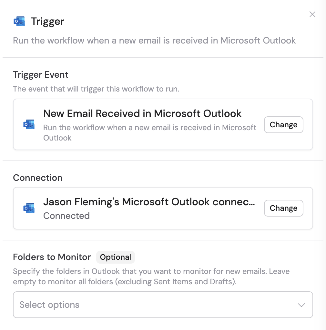
Task: Click the X to close the Trigger panel
Action: pos(312,14)
